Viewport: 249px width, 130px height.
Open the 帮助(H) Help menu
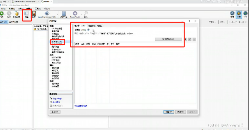tap(47, 9)
